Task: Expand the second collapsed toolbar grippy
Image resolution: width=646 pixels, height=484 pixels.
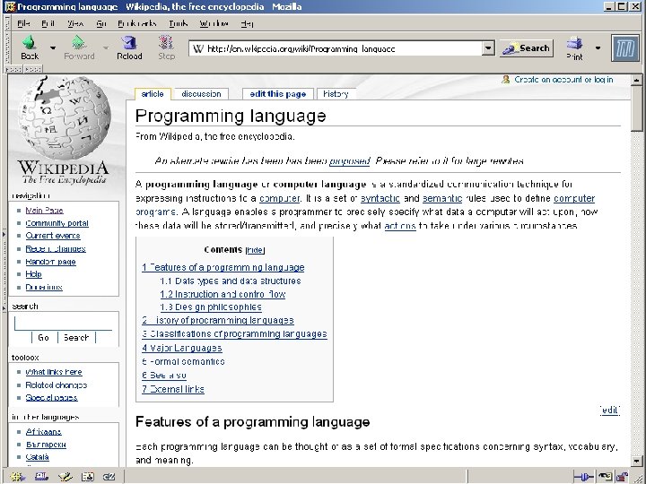Action: [x=33, y=70]
